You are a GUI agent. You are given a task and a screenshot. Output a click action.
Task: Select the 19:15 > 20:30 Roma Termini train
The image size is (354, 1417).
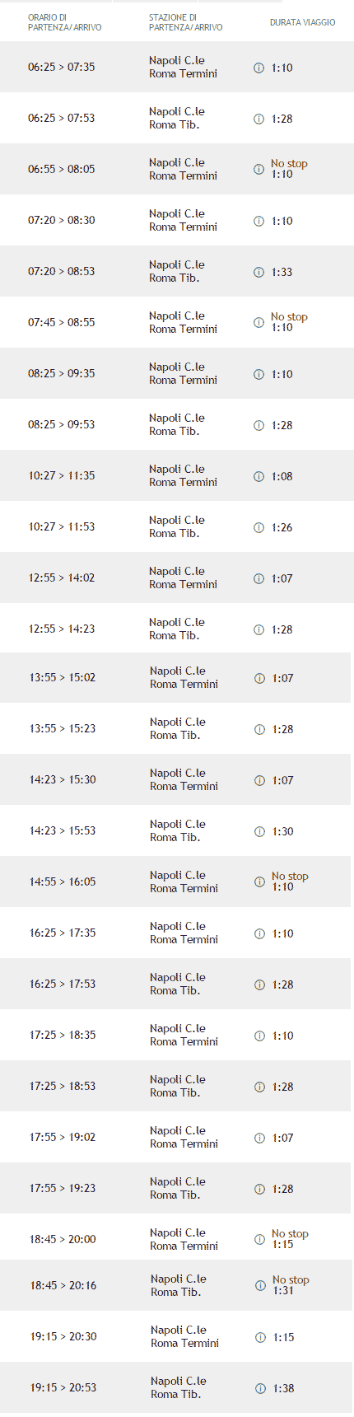(177, 1336)
